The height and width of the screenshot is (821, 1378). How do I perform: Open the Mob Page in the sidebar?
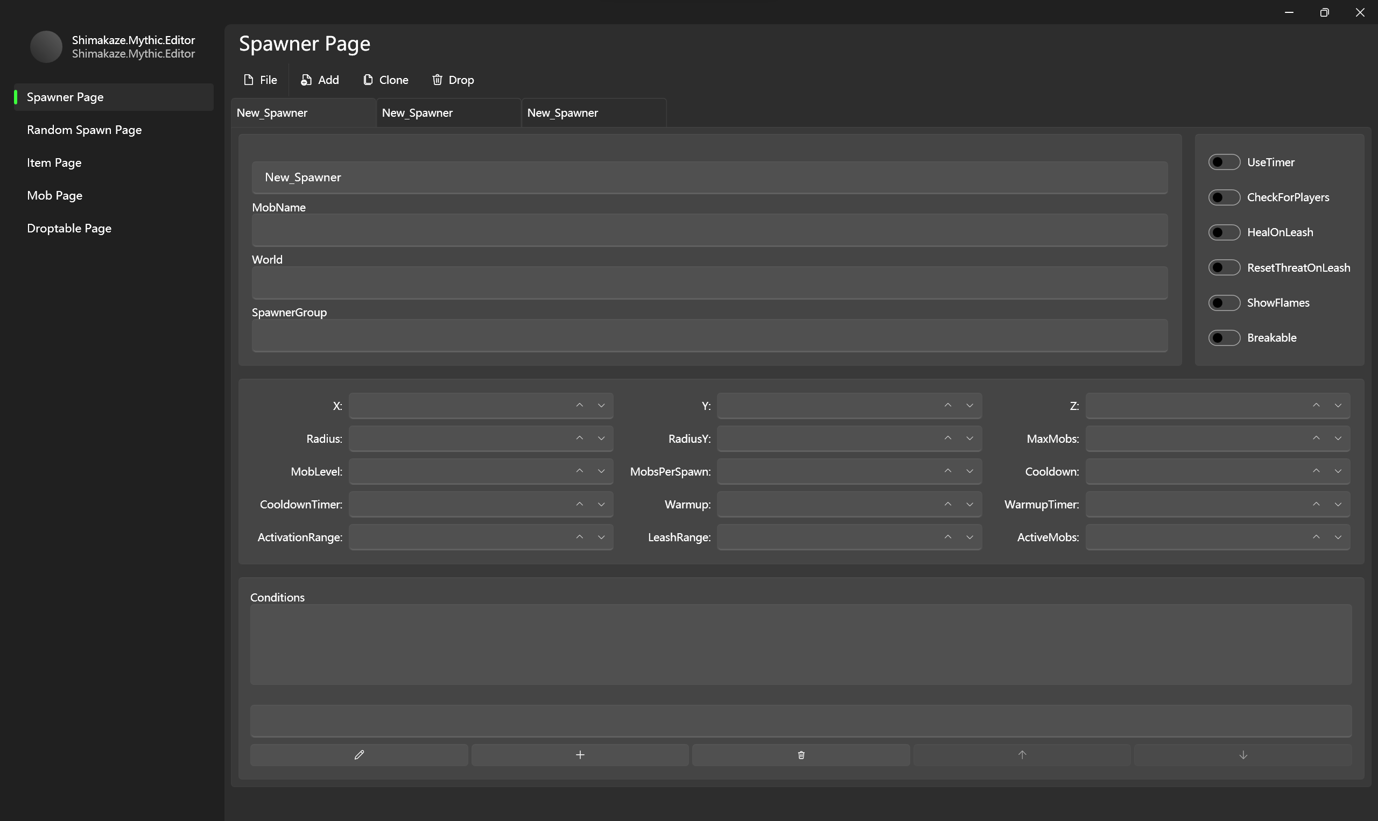coord(54,195)
